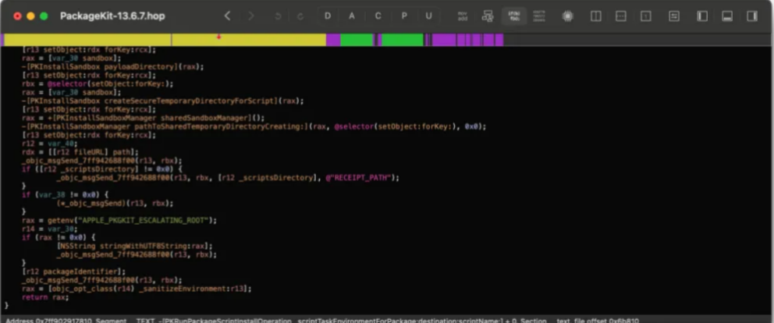Mark selection as ASCII with A button

click(x=352, y=16)
